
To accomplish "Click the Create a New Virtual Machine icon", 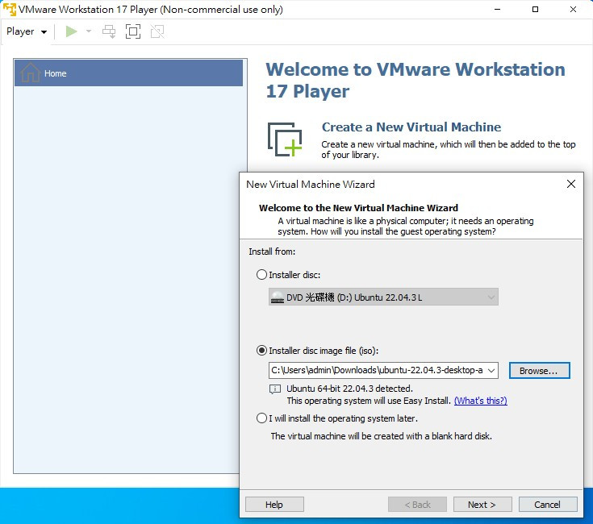I will point(285,139).
